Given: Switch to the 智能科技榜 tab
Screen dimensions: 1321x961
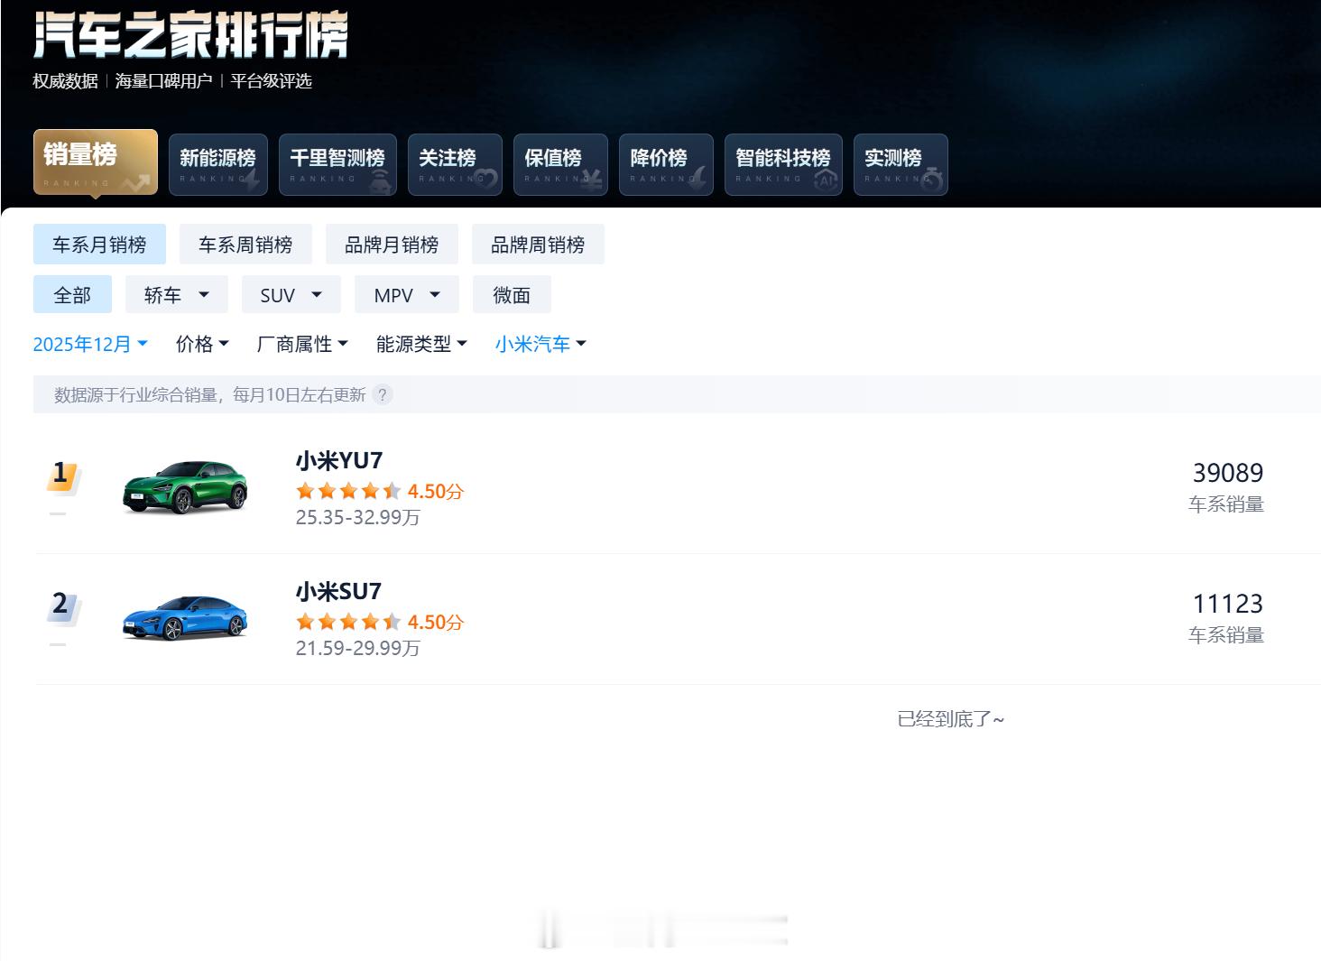Looking at the screenshot, I should point(783,164).
